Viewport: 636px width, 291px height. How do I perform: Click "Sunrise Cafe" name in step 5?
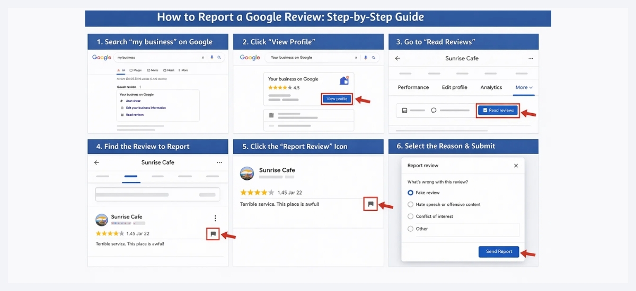pos(277,170)
